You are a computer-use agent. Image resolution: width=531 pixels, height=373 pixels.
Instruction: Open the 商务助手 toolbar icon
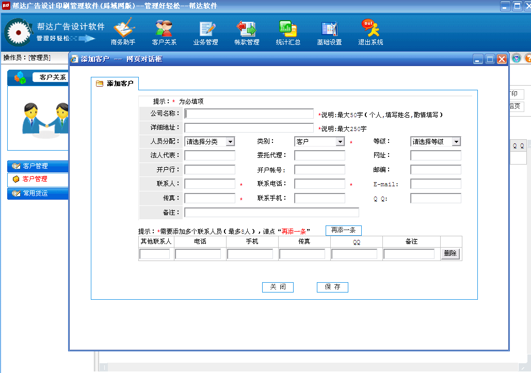coord(123,32)
